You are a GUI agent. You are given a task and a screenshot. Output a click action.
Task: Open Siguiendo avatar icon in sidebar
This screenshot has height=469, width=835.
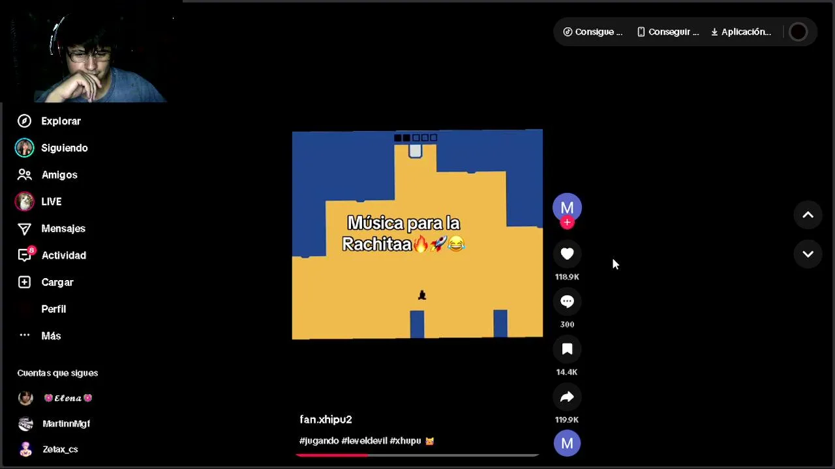(24, 148)
